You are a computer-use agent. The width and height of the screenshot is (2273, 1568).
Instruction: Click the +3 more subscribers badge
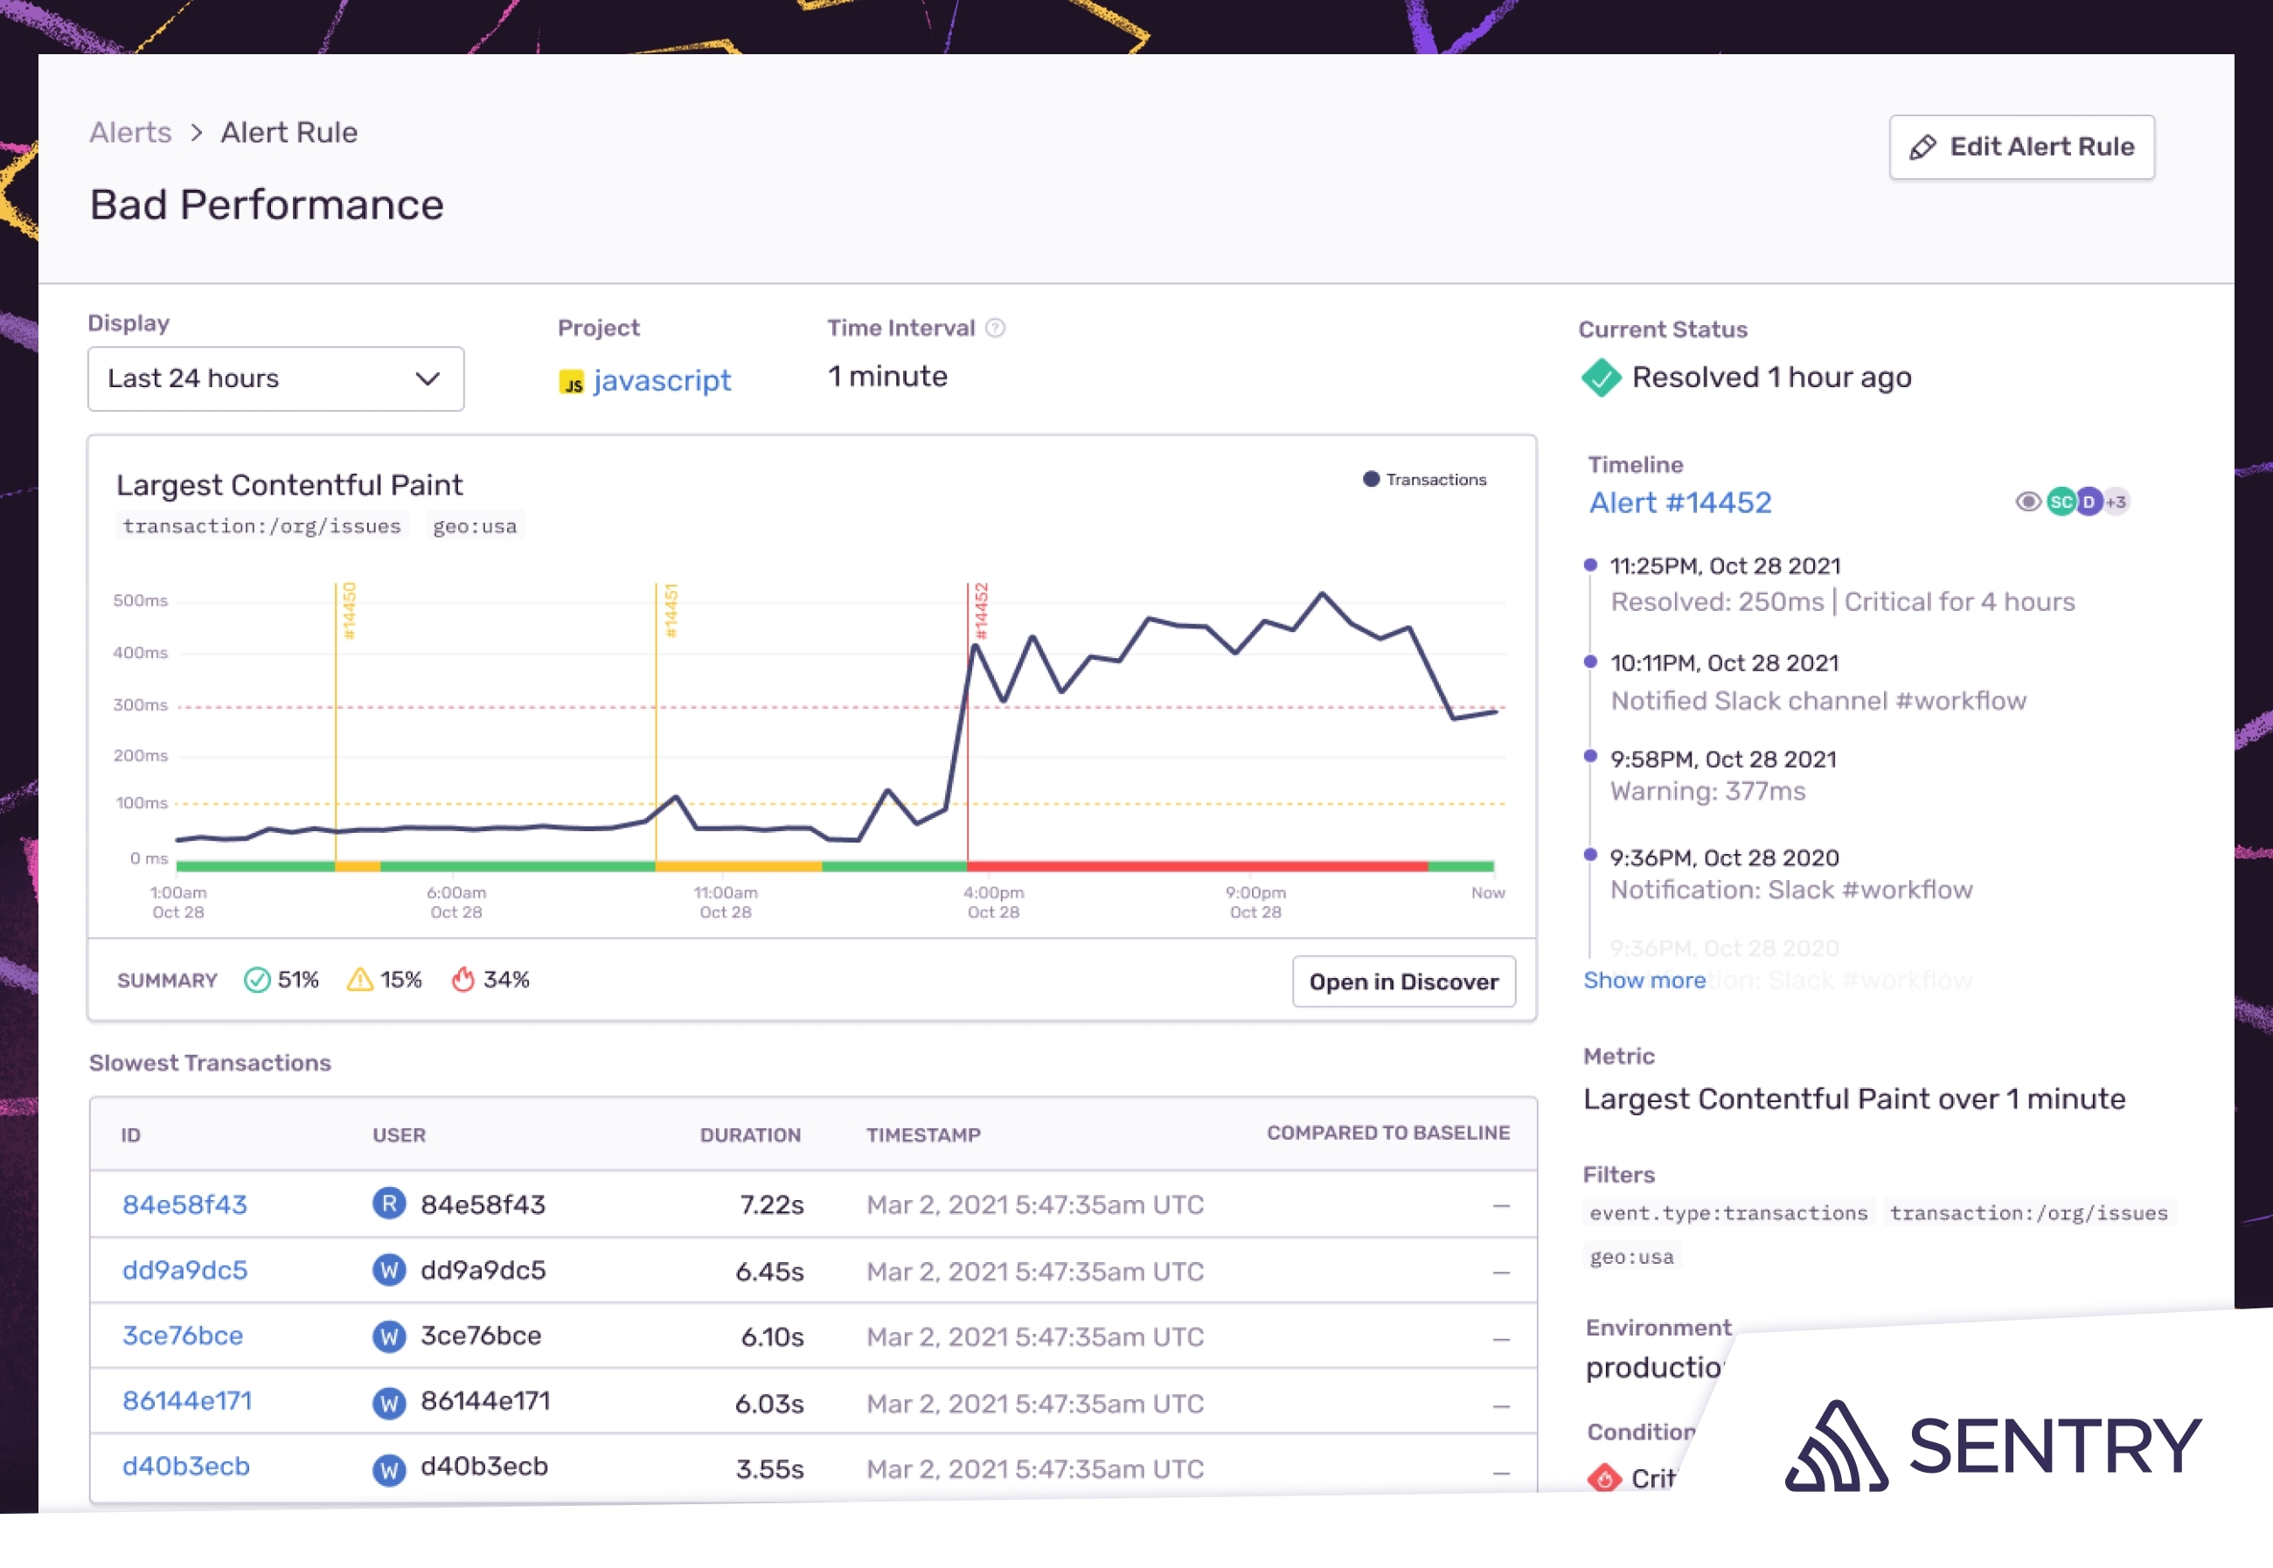(x=2117, y=502)
